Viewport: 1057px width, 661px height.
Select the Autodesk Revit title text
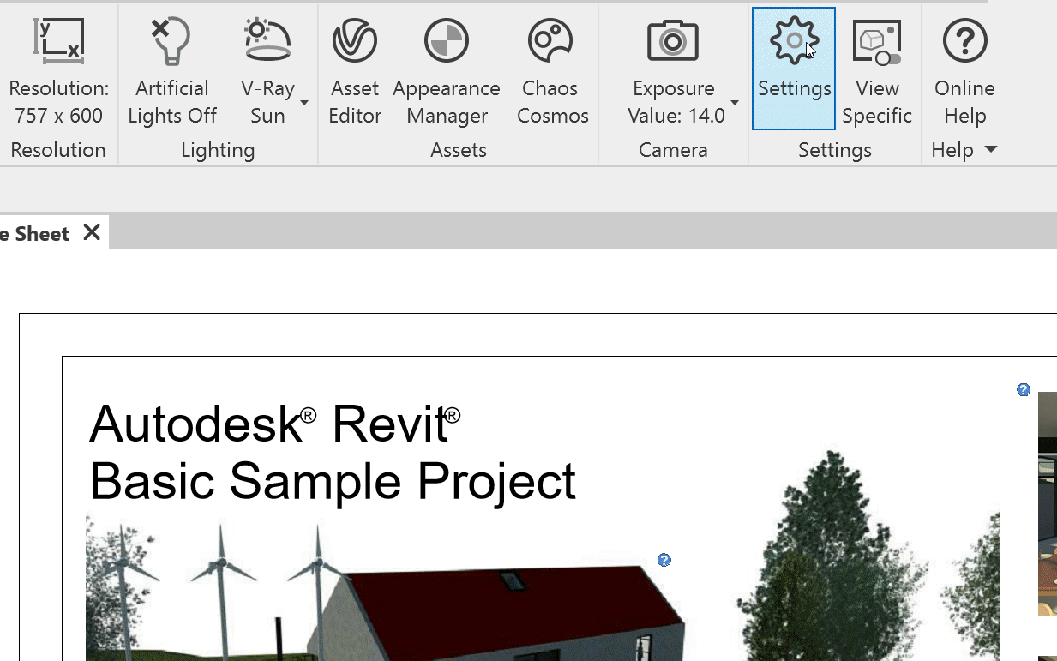tap(275, 424)
